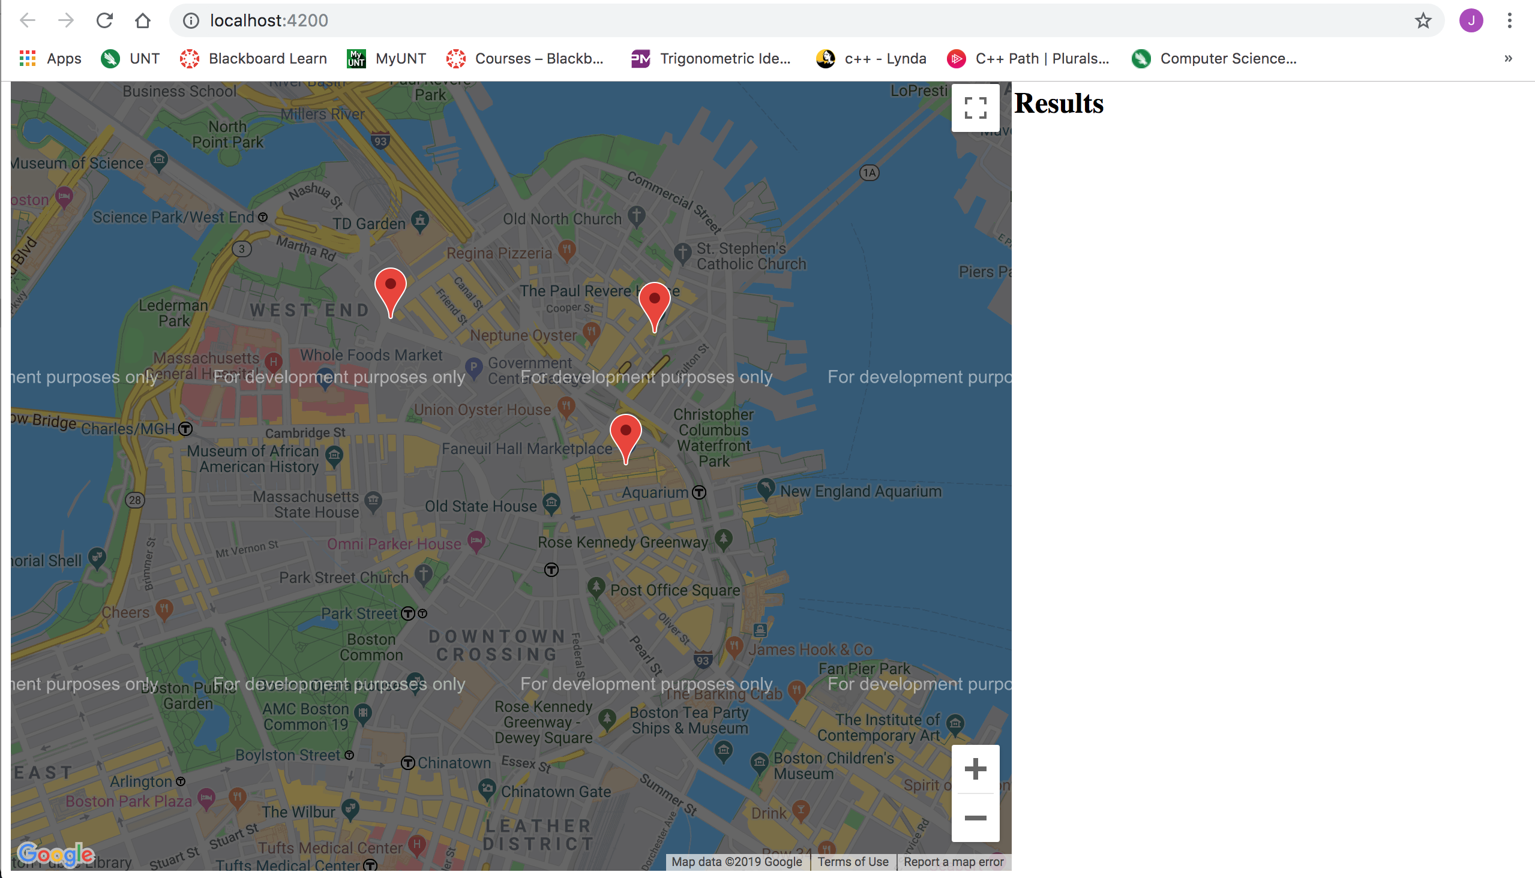Click the New England Aquarium map pin

766,487
